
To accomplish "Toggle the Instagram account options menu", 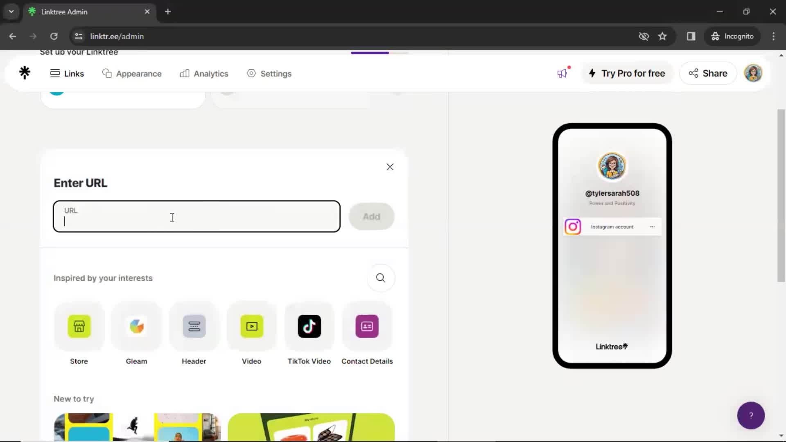I will tap(653, 227).
